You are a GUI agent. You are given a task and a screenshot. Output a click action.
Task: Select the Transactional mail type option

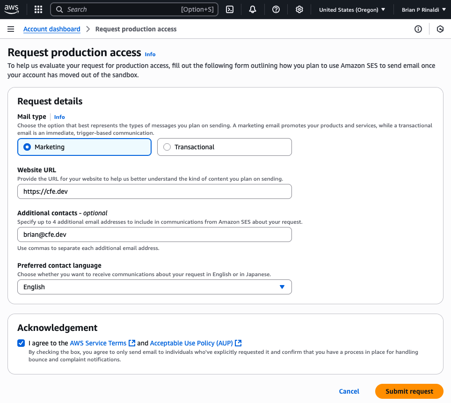click(x=167, y=147)
